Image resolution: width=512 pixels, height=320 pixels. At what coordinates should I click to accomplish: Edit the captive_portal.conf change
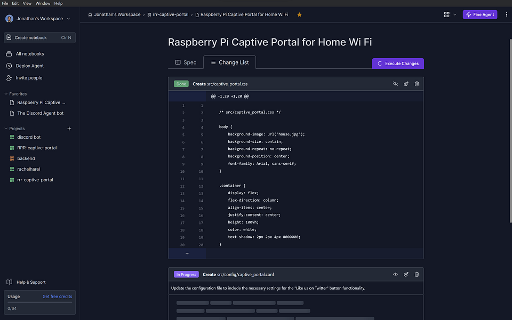(406, 274)
